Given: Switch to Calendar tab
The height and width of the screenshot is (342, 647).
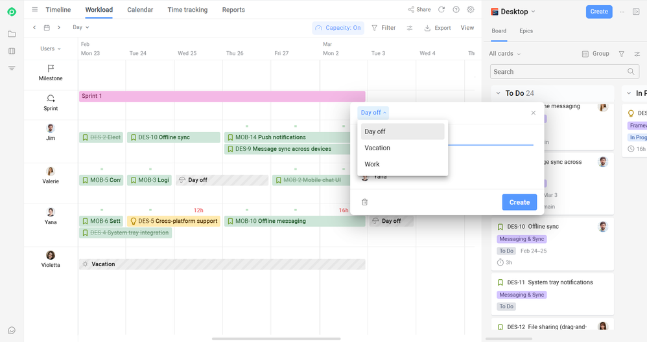Looking at the screenshot, I should click(140, 10).
